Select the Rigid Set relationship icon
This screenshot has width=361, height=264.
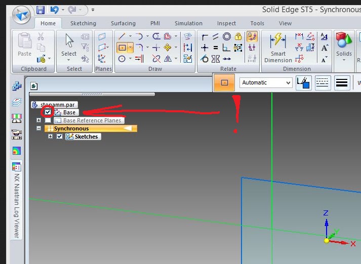point(238,48)
